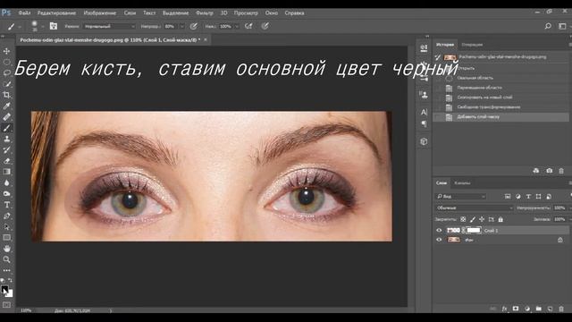Open the Clone Source panel icon
The width and height of the screenshot is (572, 322).
pos(424,95)
